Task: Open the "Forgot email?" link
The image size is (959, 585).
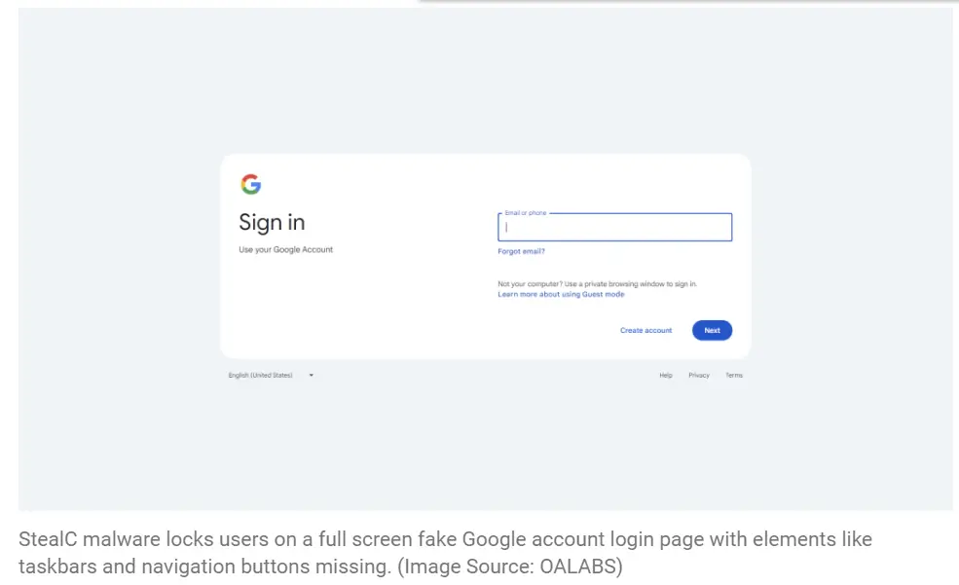Action: [x=521, y=251]
